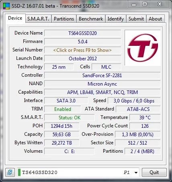
Task: Click controller value SandForce SF-2281
Action: pos(102,76)
